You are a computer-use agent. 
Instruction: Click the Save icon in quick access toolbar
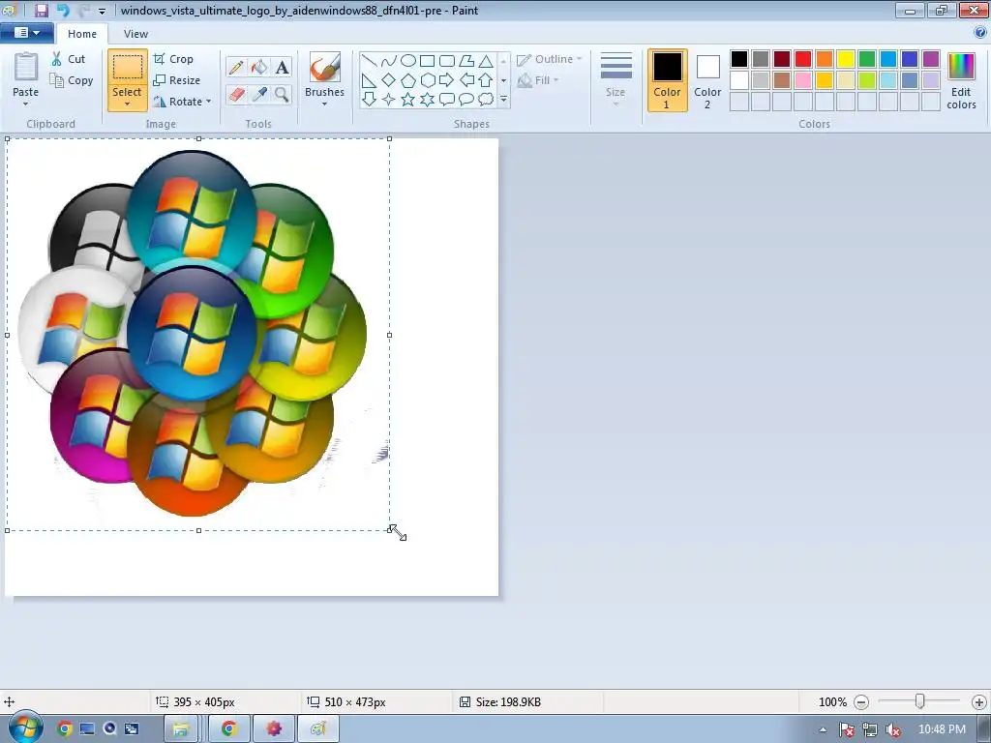click(41, 10)
